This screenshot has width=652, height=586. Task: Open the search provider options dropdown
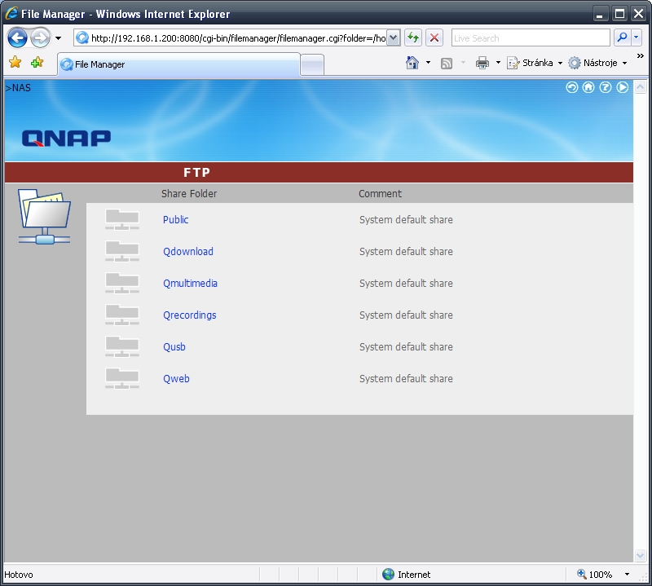[x=637, y=37]
